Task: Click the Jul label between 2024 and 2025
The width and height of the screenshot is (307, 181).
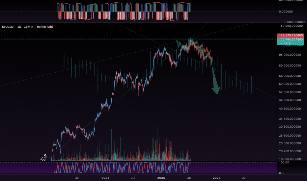Action: pos(133,178)
